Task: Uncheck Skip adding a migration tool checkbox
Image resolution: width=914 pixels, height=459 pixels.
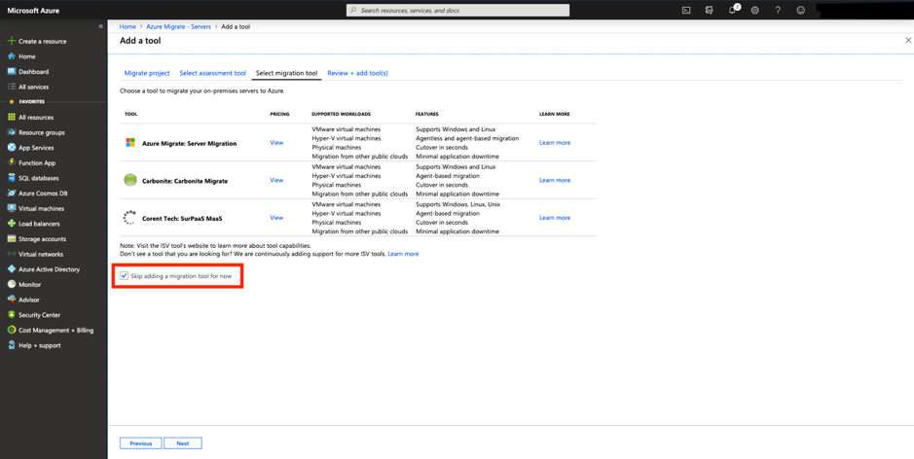Action: (x=125, y=276)
